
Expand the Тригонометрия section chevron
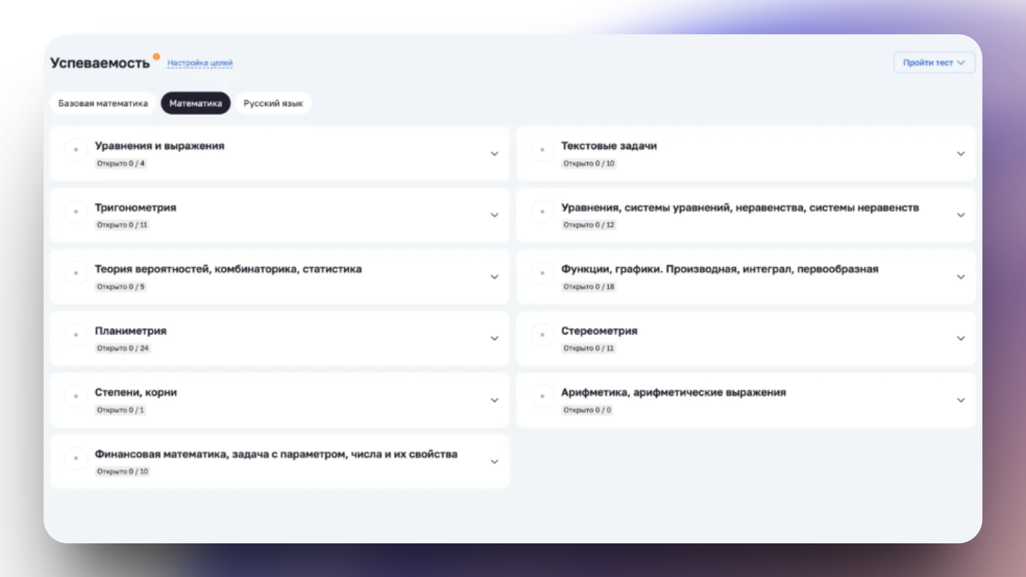(x=494, y=215)
